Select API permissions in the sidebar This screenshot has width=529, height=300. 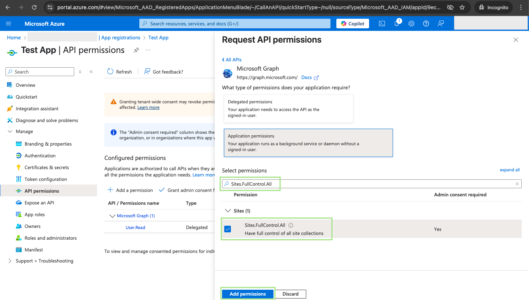click(49, 191)
